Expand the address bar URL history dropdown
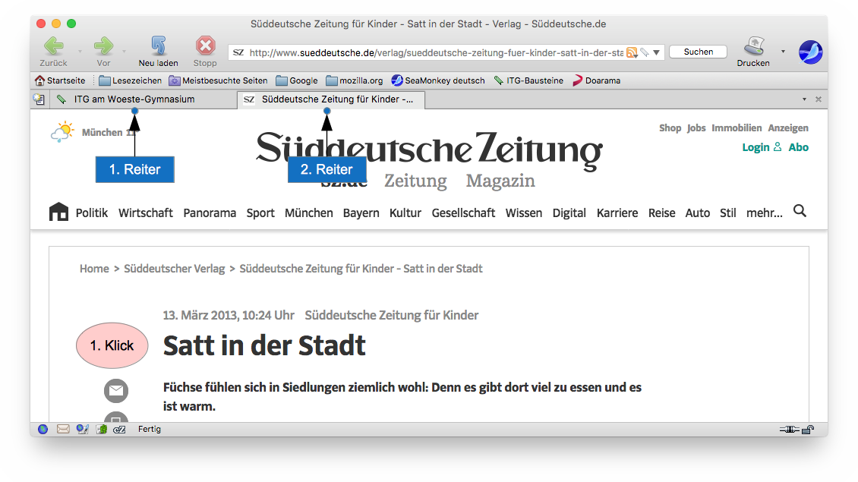858x482 pixels. point(657,52)
